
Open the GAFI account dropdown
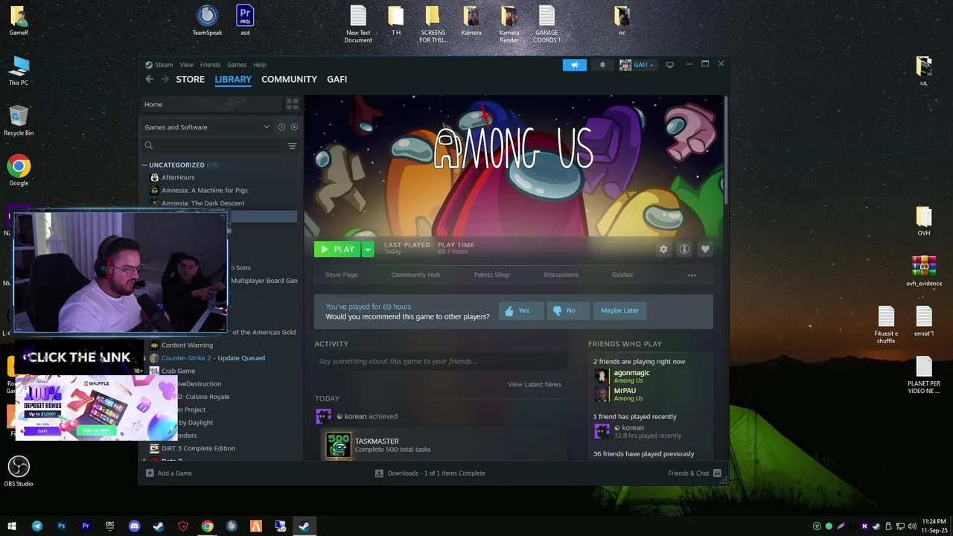[x=637, y=65]
